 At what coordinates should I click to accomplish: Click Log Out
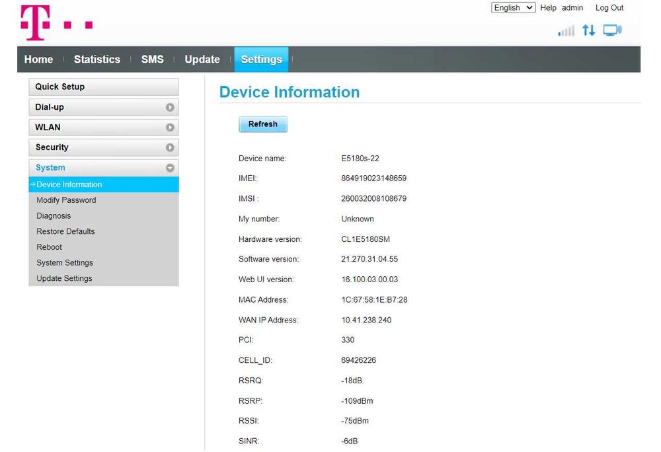[x=609, y=7]
